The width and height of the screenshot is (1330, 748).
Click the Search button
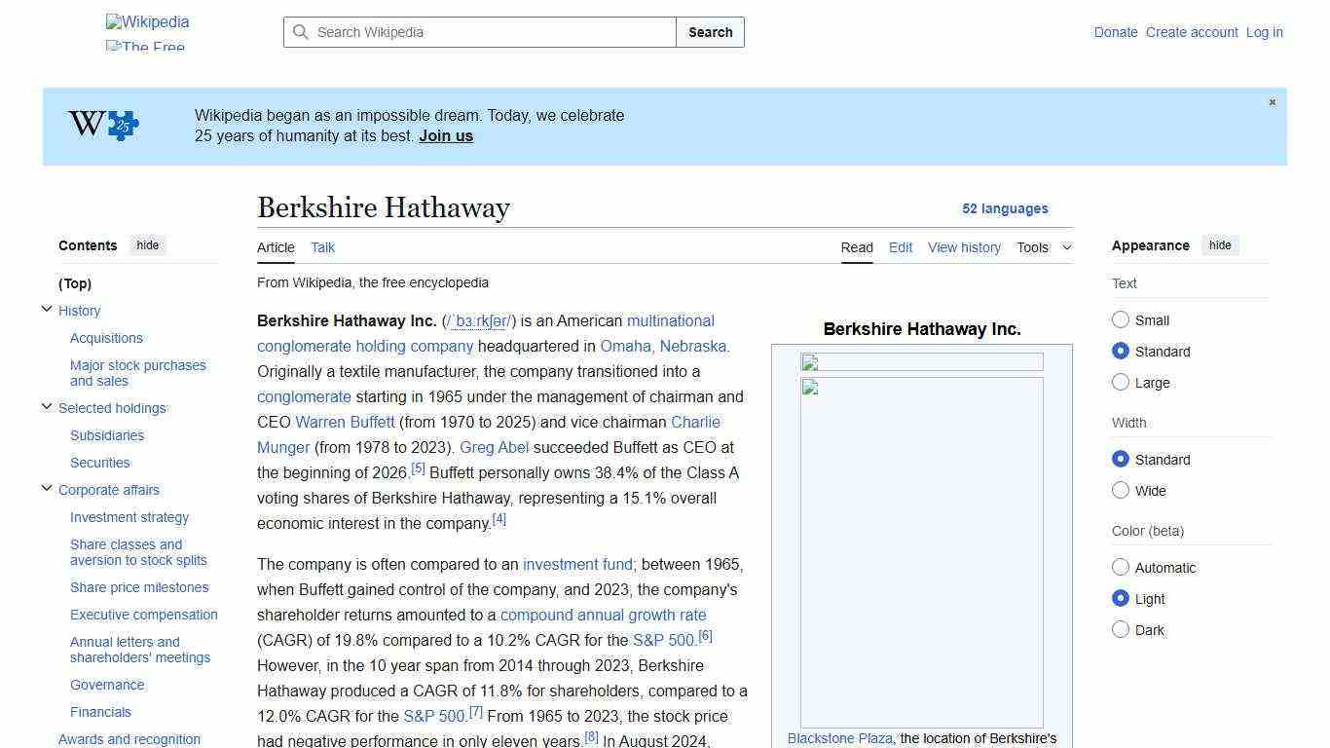[x=710, y=32]
